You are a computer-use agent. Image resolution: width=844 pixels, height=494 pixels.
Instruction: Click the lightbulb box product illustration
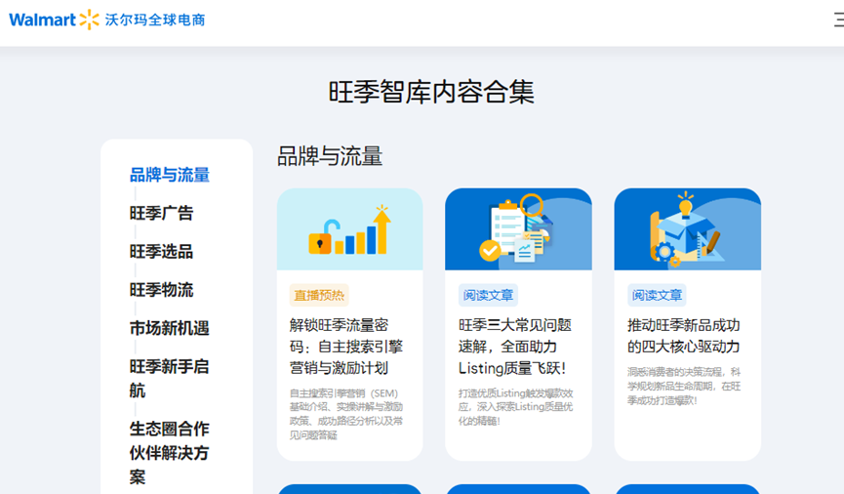point(687,229)
